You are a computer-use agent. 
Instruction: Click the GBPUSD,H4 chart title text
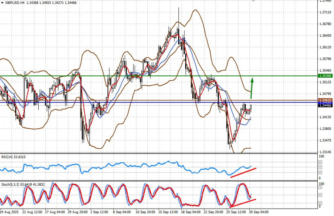pyautogui.click(x=15, y=3)
